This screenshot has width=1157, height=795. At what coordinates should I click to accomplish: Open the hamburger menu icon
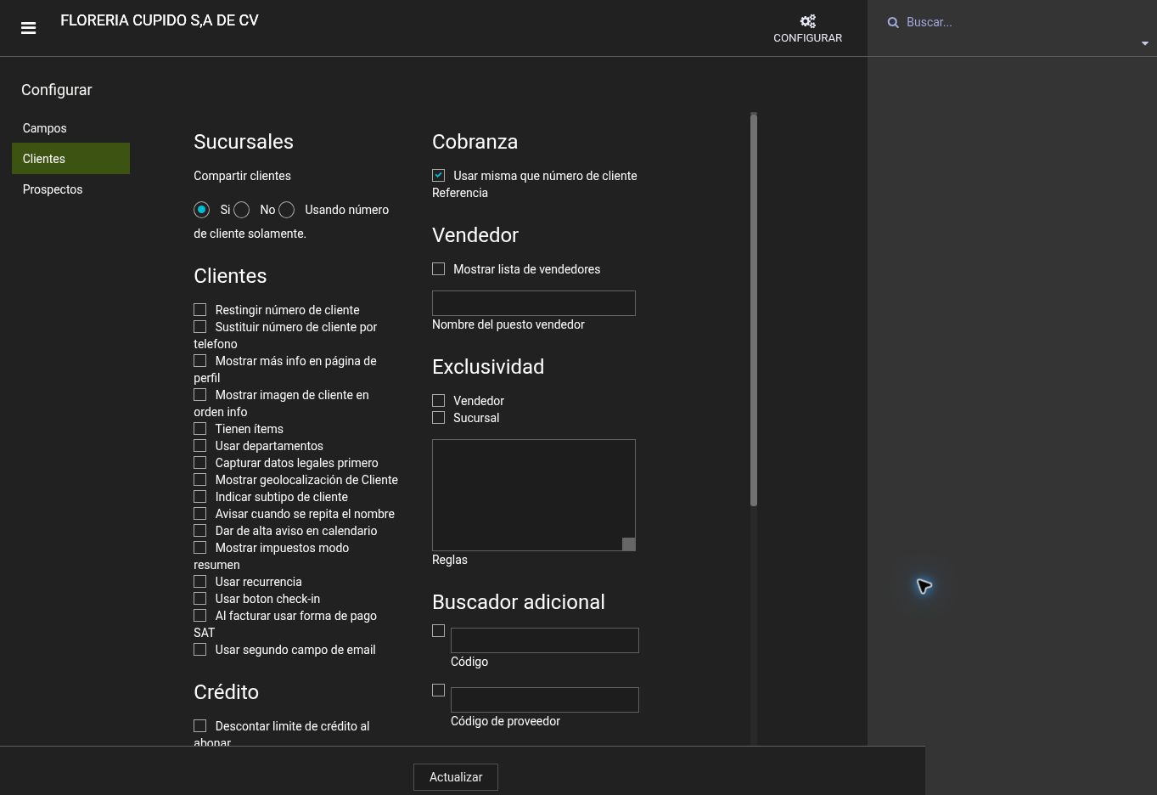tap(28, 28)
